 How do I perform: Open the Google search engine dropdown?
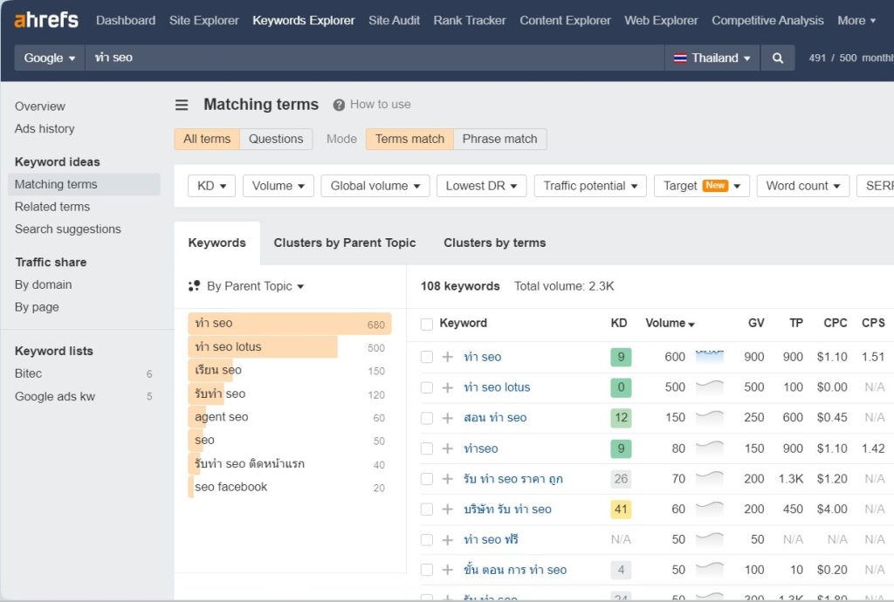coord(50,58)
